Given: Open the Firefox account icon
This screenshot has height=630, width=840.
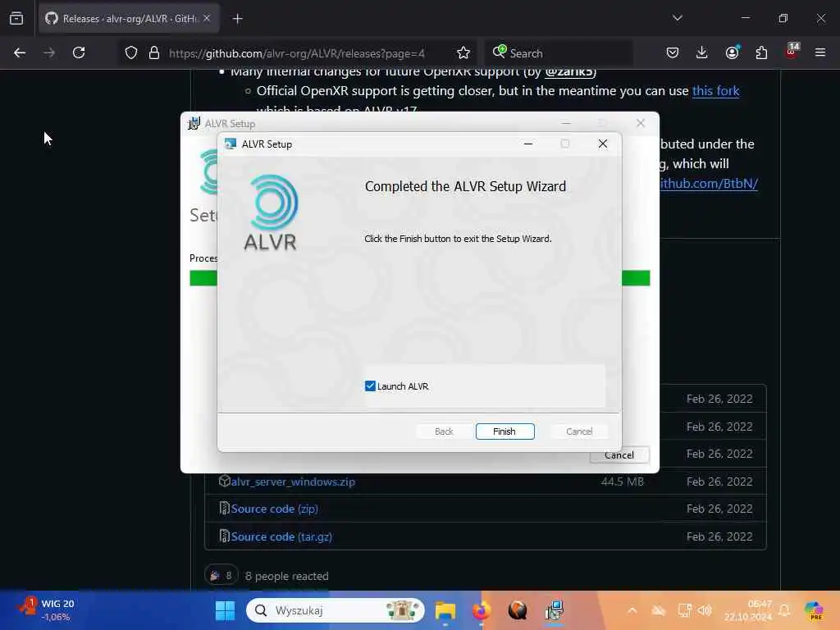Looking at the screenshot, I should [x=732, y=52].
